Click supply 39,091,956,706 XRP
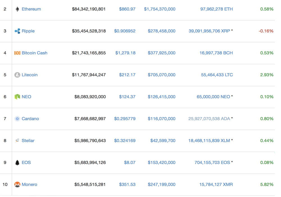 tap(209, 31)
